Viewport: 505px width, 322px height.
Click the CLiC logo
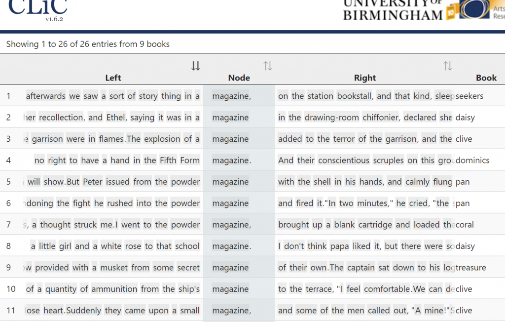[37, 7]
